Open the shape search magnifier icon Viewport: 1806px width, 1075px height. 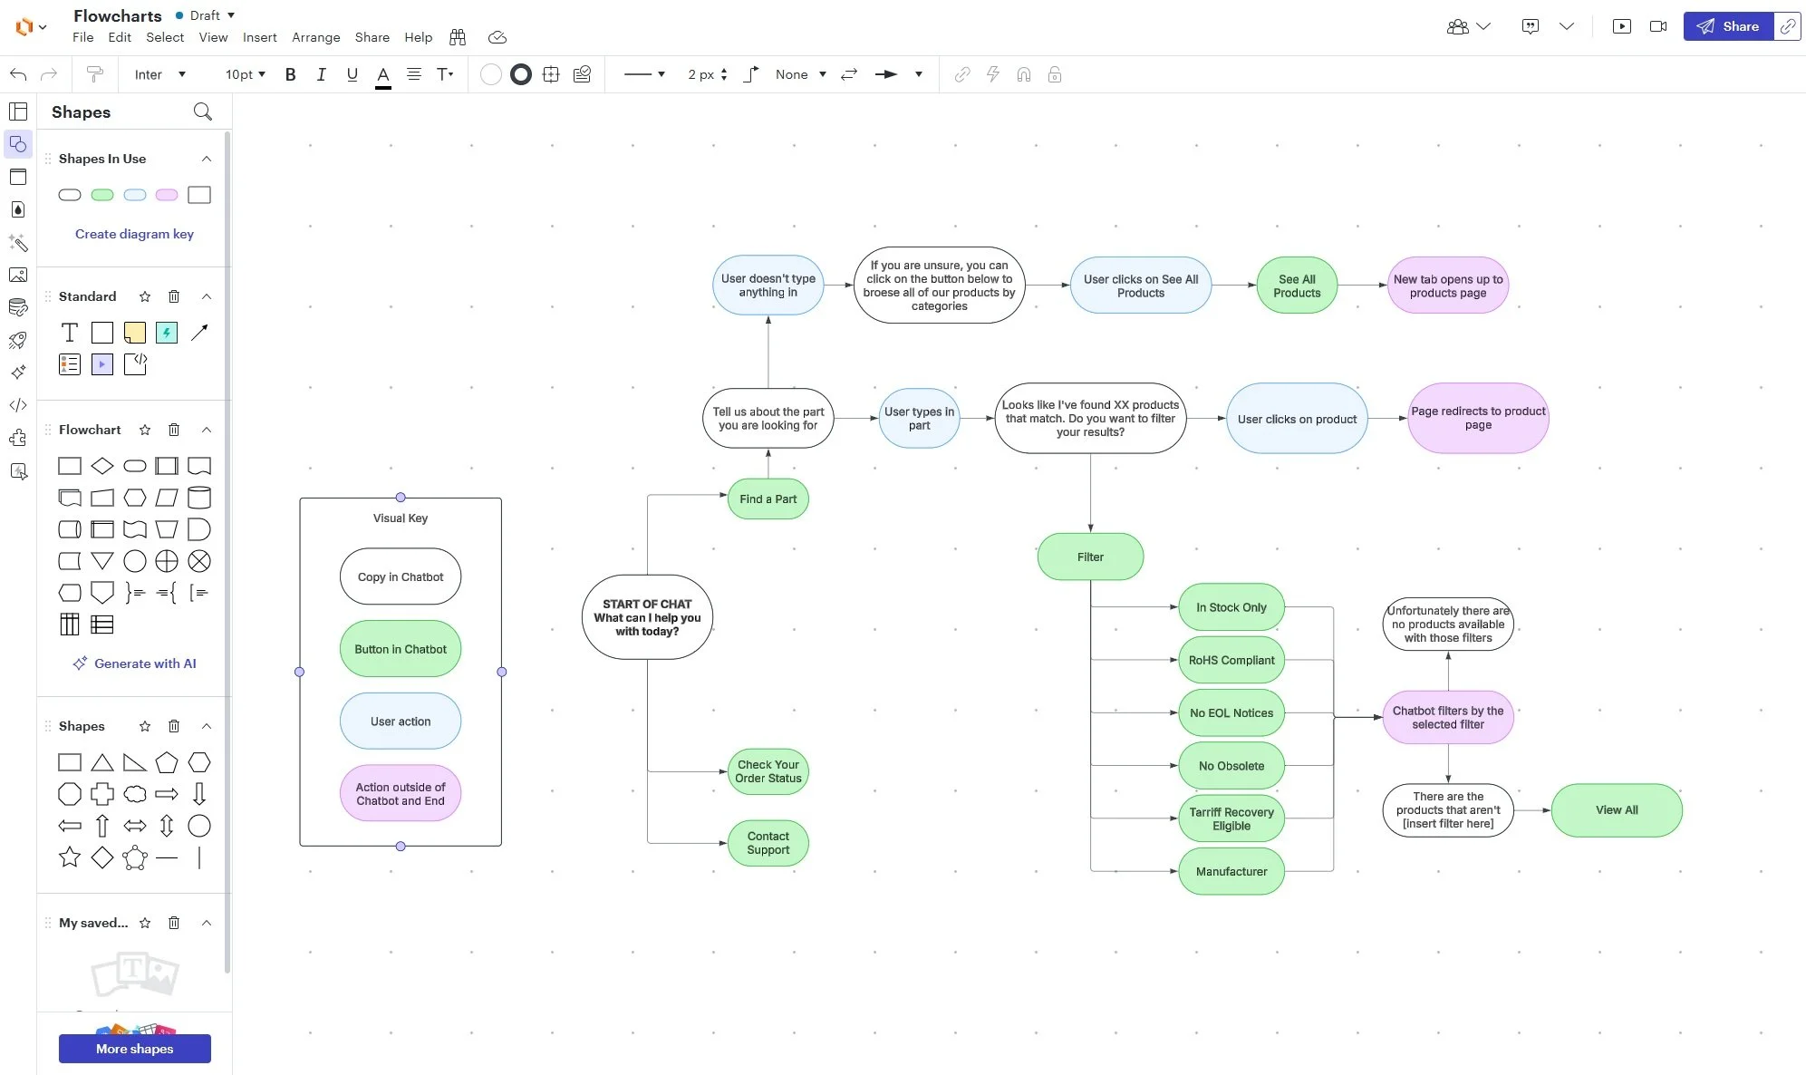pyautogui.click(x=203, y=111)
